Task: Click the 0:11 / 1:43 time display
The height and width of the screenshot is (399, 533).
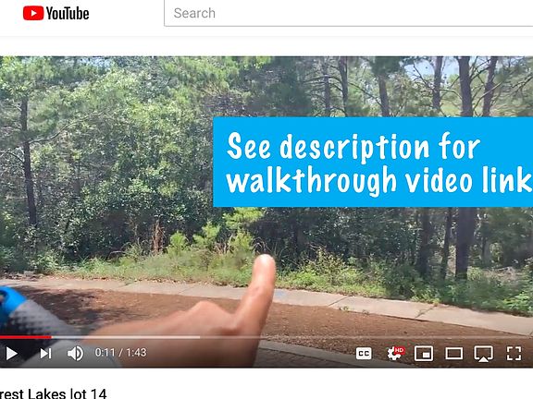Action: (120, 353)
